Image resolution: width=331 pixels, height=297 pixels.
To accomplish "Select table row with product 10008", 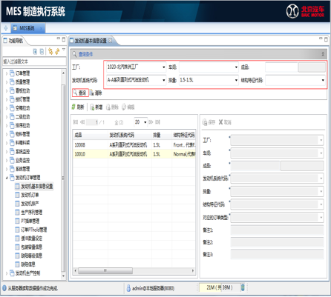I will [x=134, y=145].
